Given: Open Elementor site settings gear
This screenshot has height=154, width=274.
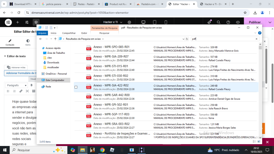Looking at the screenshot, I should pos(129,22).
